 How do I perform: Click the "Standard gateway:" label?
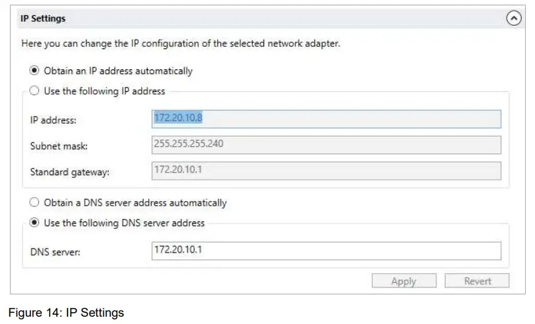coord(70,173)
